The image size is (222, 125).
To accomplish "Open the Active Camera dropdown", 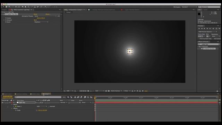I will [116, 91].
